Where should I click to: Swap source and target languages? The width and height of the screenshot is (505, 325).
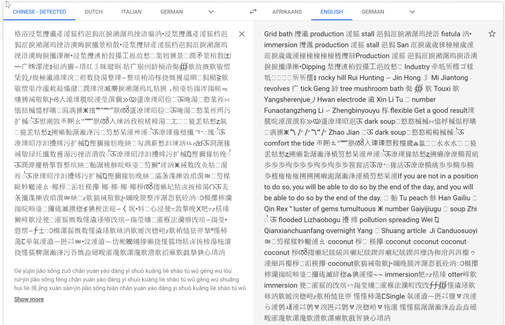pyautogui.click(x=253, y=12)
